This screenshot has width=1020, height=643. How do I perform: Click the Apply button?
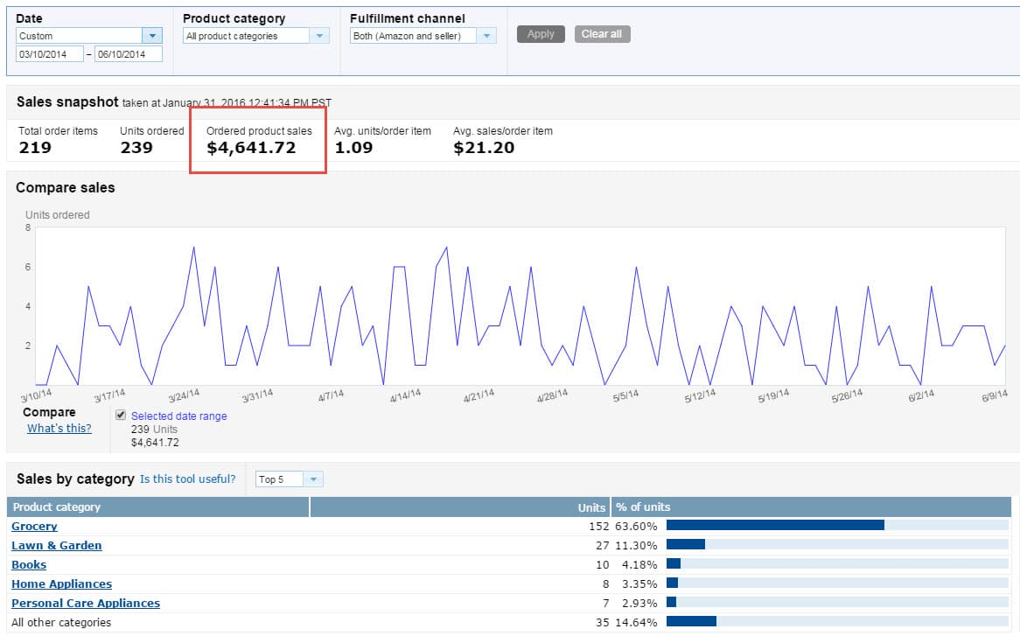(541, 34)
